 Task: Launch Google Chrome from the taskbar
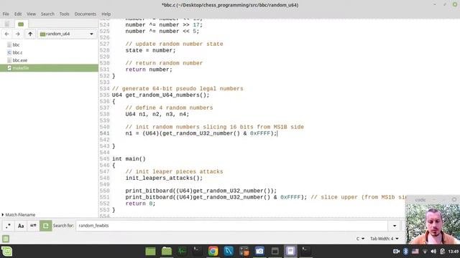(x=213, y=252)
